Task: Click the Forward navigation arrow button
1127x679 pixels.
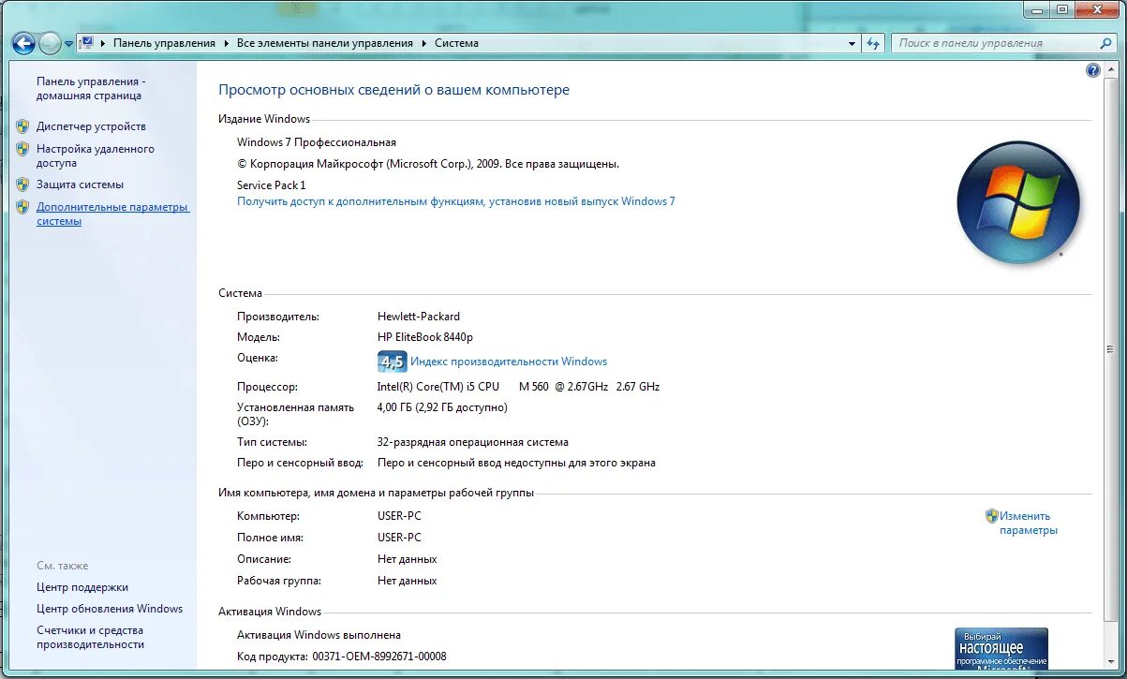Action: [x=50, y=43]
